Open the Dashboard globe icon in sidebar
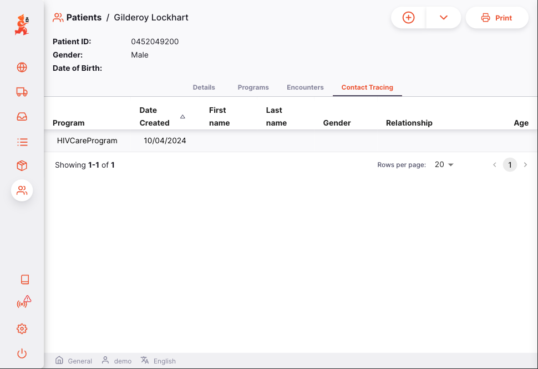538x369 pixels. (22, 67)
